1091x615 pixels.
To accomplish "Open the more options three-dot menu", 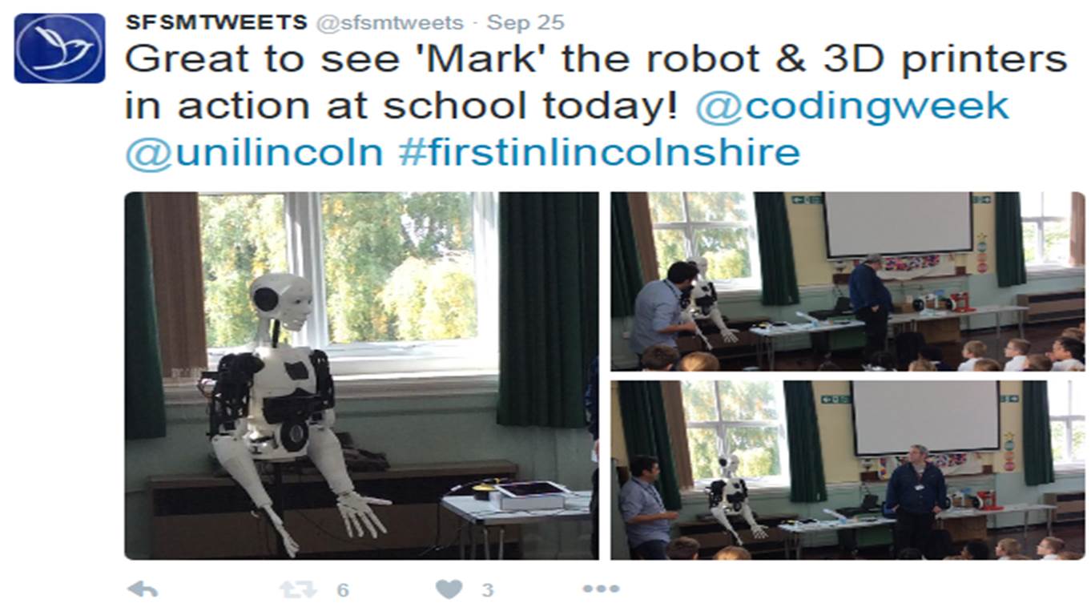I will pyautogui.click(x=601, y=589).
